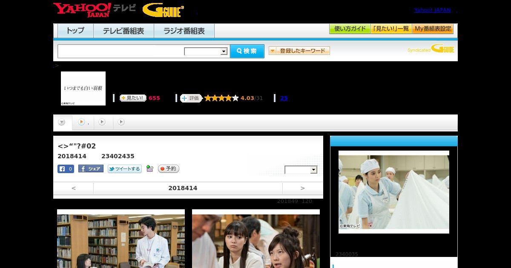Click the 4.03 rating score

tap(247, 98)
